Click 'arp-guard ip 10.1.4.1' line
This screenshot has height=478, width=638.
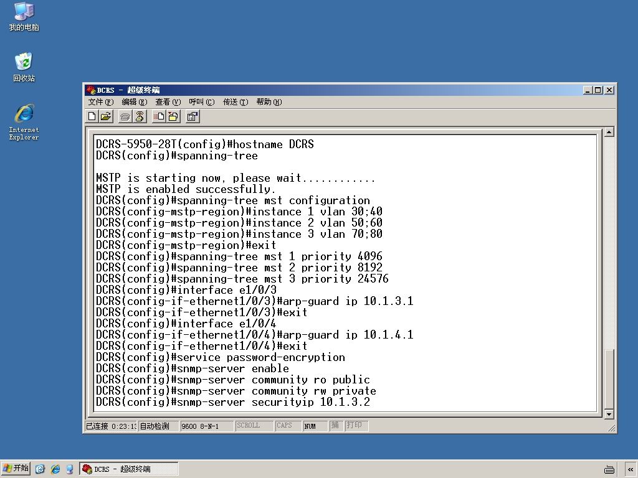[x=255, y=335]
